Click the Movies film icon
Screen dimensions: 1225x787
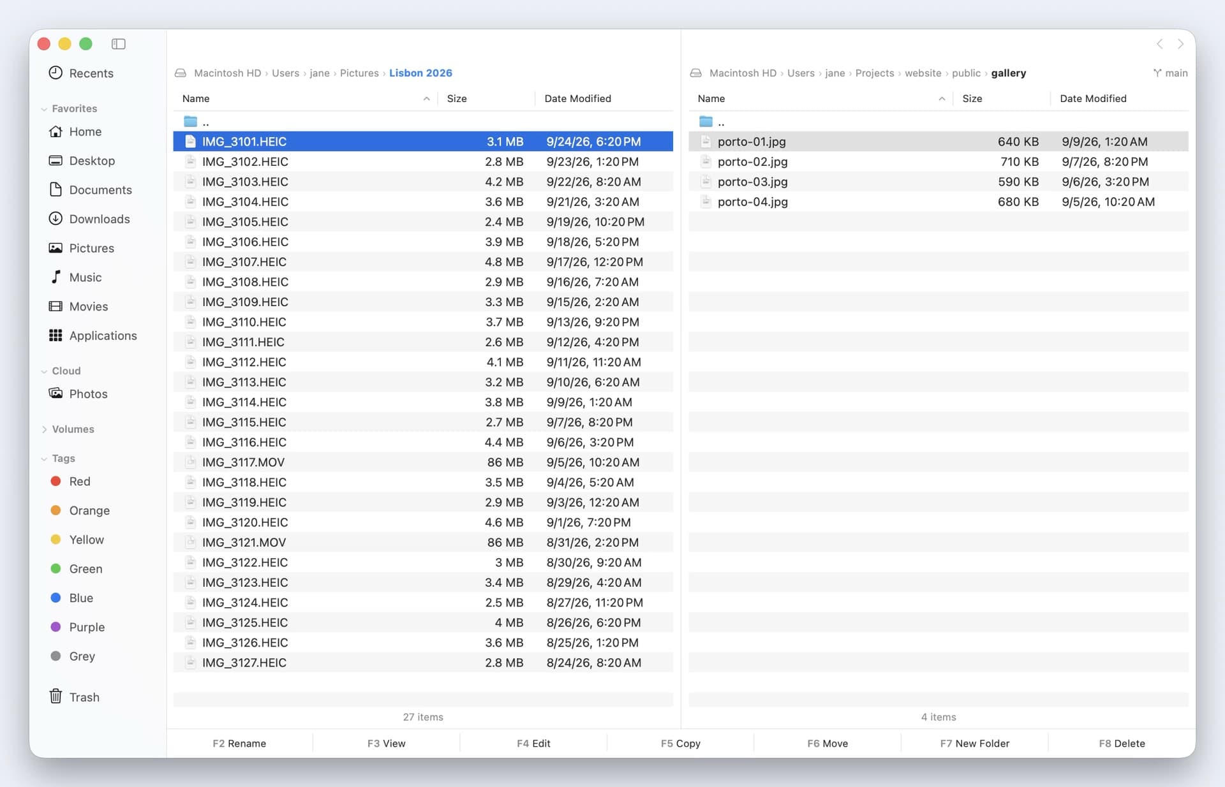click(56, 306)
